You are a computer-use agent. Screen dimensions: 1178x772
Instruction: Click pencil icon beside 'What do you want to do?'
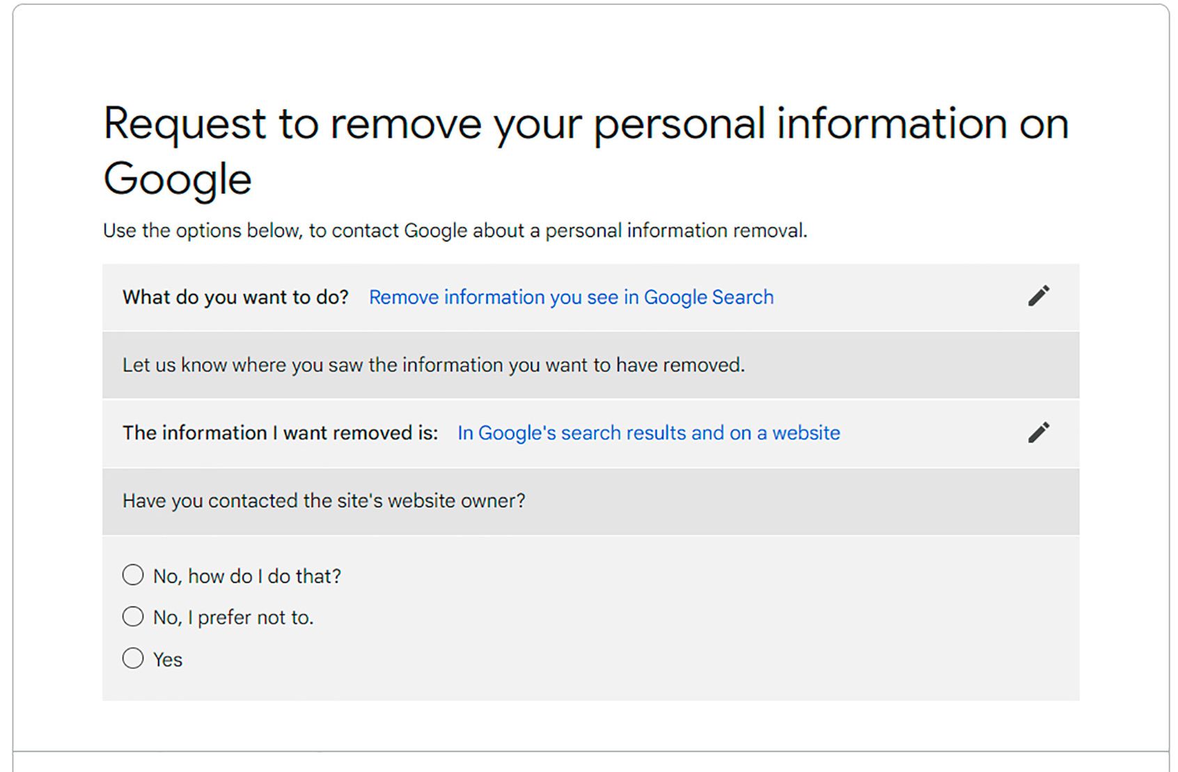click(1039, 296)
